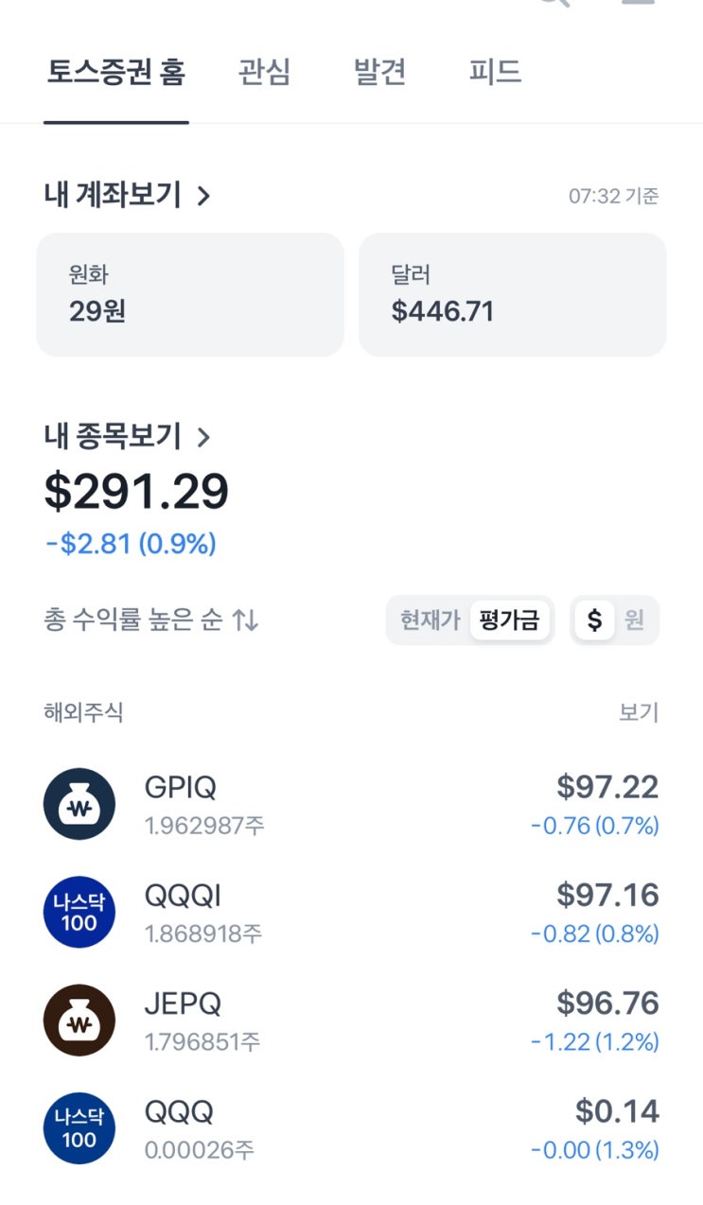Tap the GPIQ money bag icon
The width and height of the screenshot is (703, 1205).
point(79,804)
